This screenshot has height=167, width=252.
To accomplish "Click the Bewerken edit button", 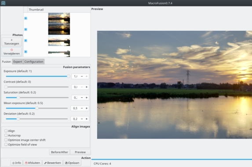I will point(52,163).
